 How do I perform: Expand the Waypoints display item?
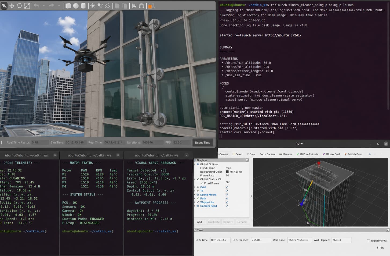[195, 202]
